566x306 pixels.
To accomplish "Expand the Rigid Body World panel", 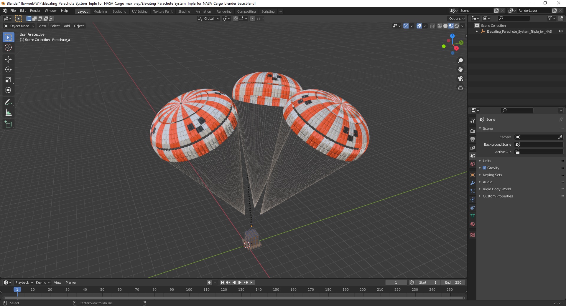I will click(x=497, y=189).
